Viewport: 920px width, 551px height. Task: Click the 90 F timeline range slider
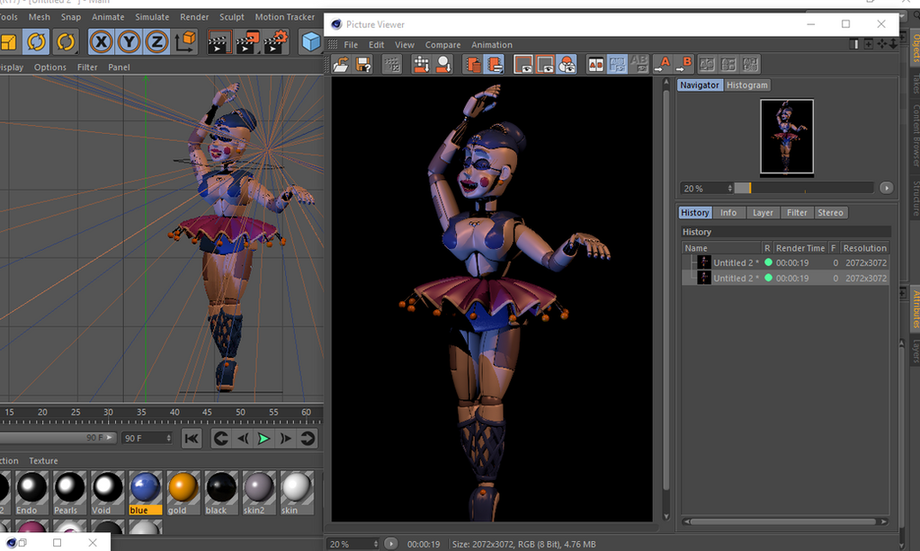(x=58, y=438)
